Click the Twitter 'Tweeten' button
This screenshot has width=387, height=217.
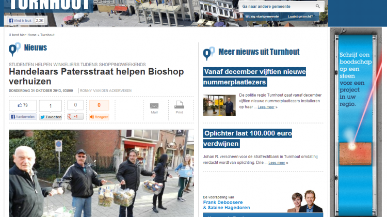[x=51, y=117]
